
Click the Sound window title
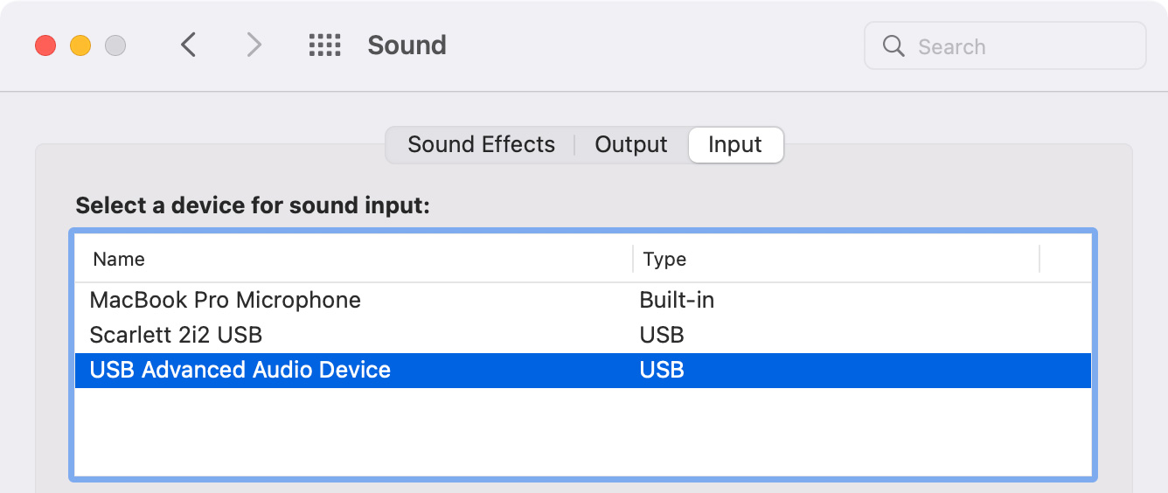407,45
